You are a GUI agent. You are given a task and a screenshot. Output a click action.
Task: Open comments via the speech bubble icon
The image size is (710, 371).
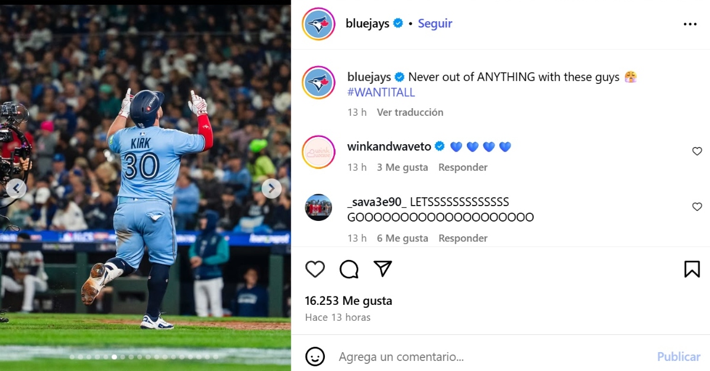(349, 269)
